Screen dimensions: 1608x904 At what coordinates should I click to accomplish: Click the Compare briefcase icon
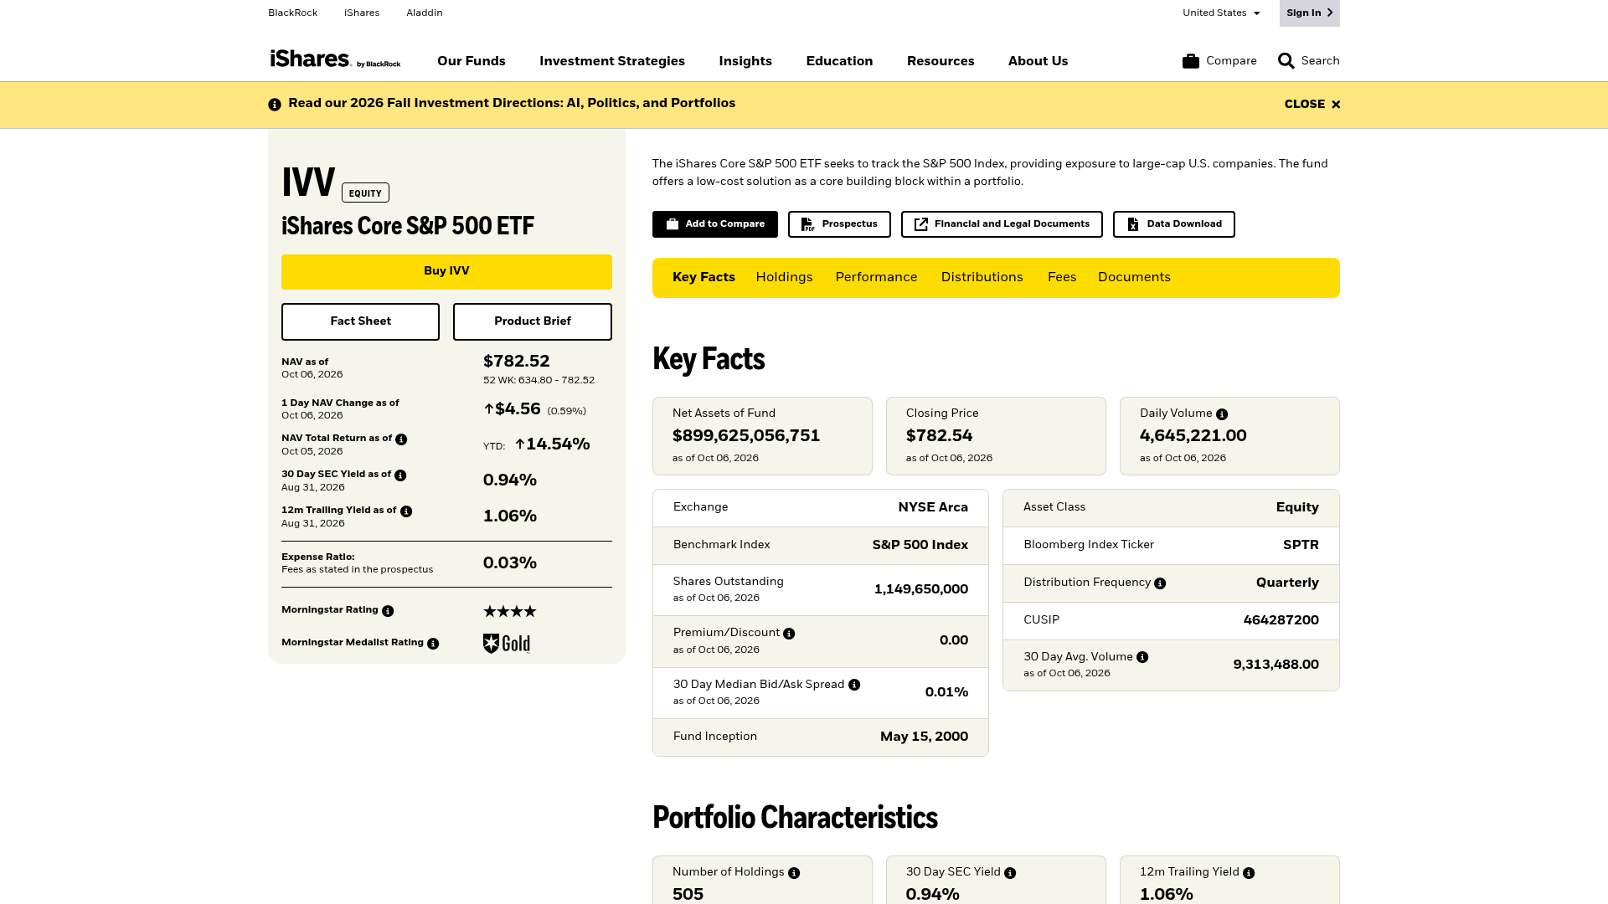[1190, 61]
